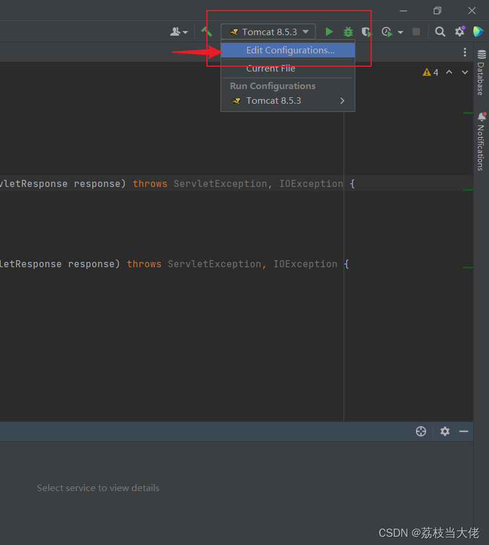The width and height of the screenshot is (489, 545).
Task: Start debugging with the bug icon
Action: pos(348,32)
